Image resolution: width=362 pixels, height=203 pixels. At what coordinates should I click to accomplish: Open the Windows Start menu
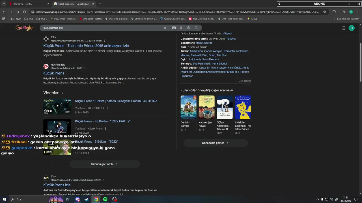coord(5,199)
